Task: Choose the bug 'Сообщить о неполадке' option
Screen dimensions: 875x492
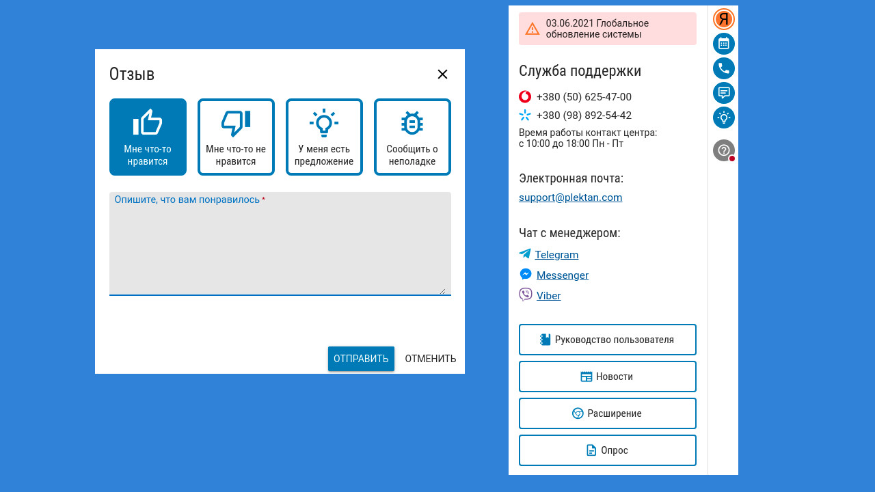Action: pyautogui.click(x=412, y=137)
